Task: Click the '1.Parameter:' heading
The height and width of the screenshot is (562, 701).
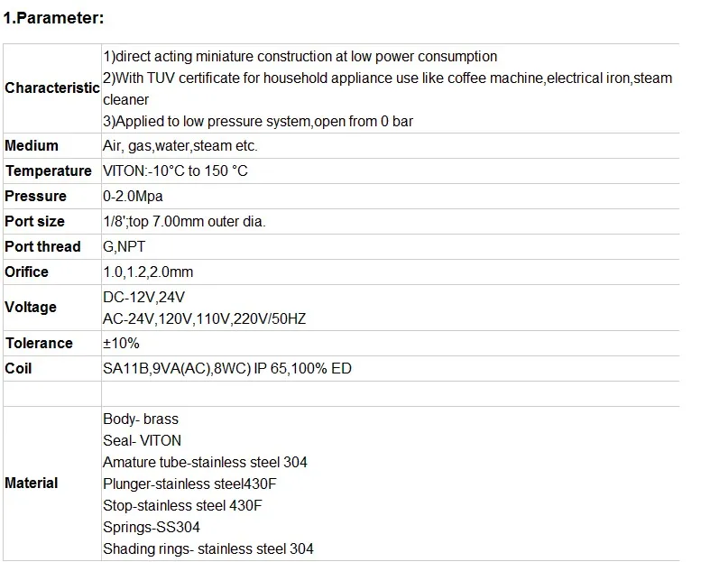Action: (x=53, y=18)
